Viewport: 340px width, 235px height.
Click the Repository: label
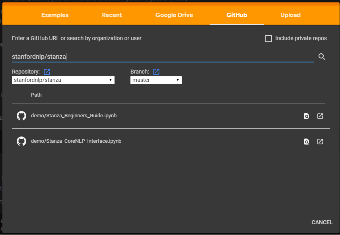(26, 72)
